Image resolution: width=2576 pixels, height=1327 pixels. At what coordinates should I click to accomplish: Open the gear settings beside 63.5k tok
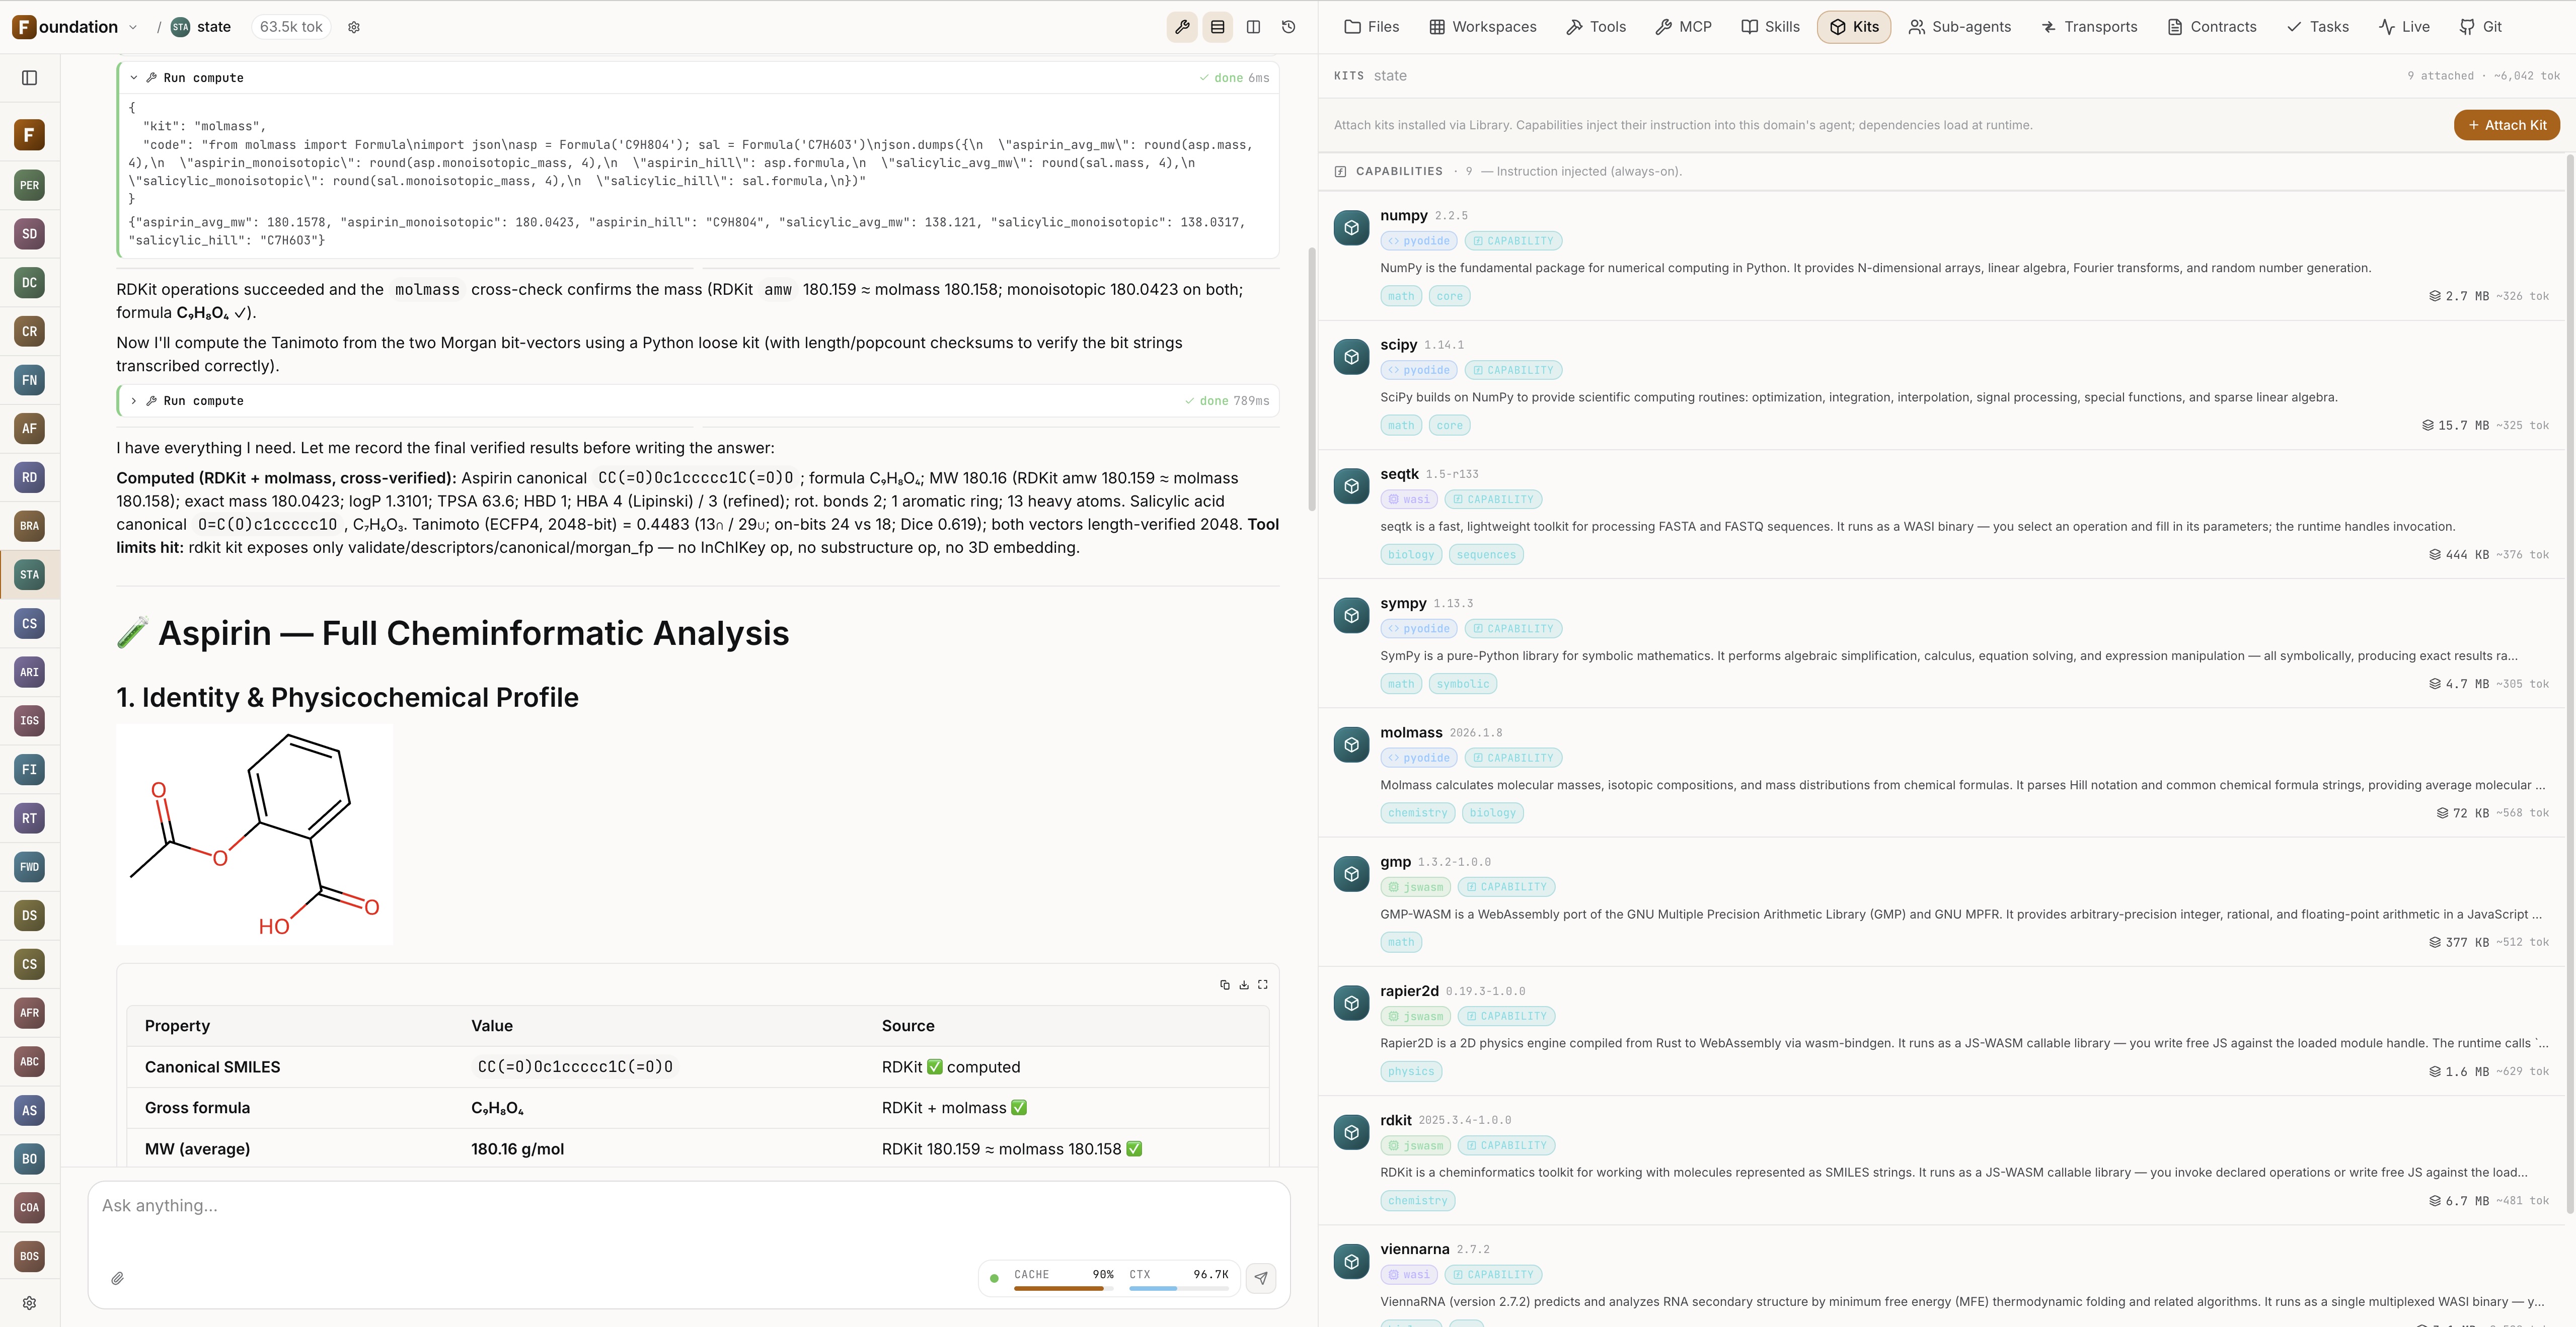(354, 27)
